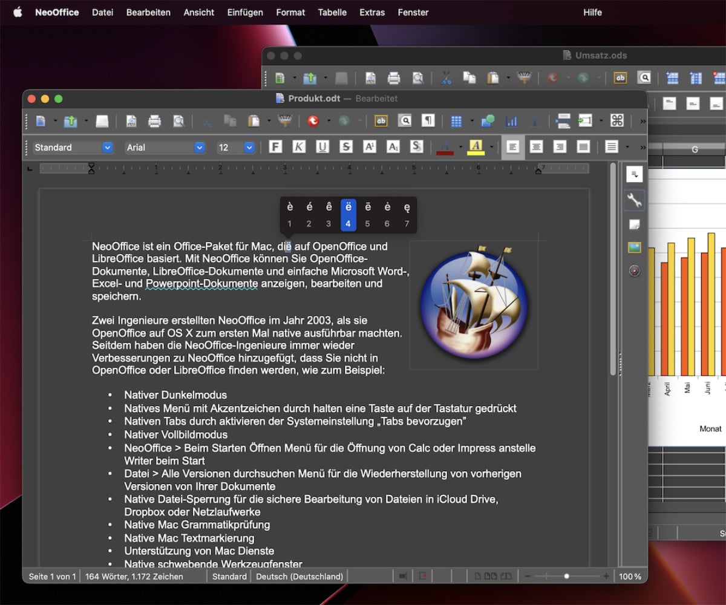Expand the font size dropdown showing 12
The height and width of the screenshot is (605, 726).
249,148
